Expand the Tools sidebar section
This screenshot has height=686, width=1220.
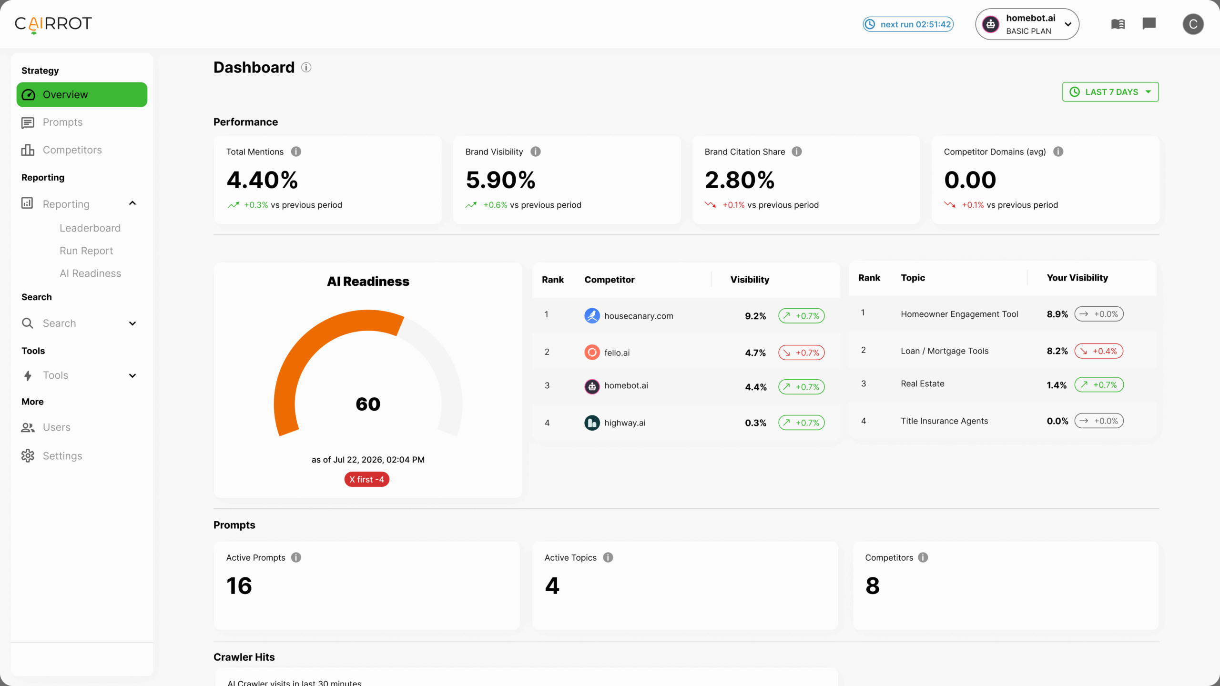(x=132, y=375)
